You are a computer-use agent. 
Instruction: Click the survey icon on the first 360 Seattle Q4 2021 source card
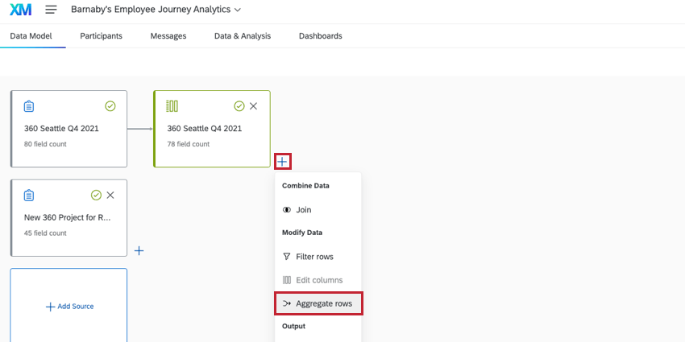[x=29, y=106]
